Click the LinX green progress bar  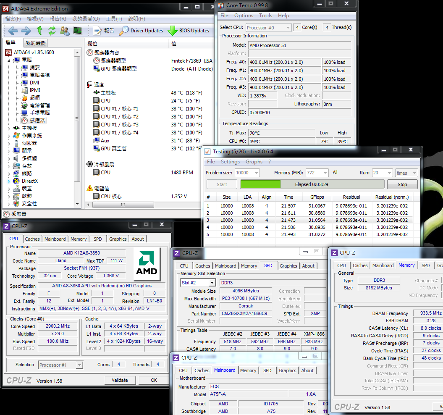tap(312, 184)
